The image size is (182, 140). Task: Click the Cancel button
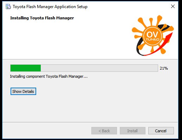pyautogui.click(x=161, y=131)
